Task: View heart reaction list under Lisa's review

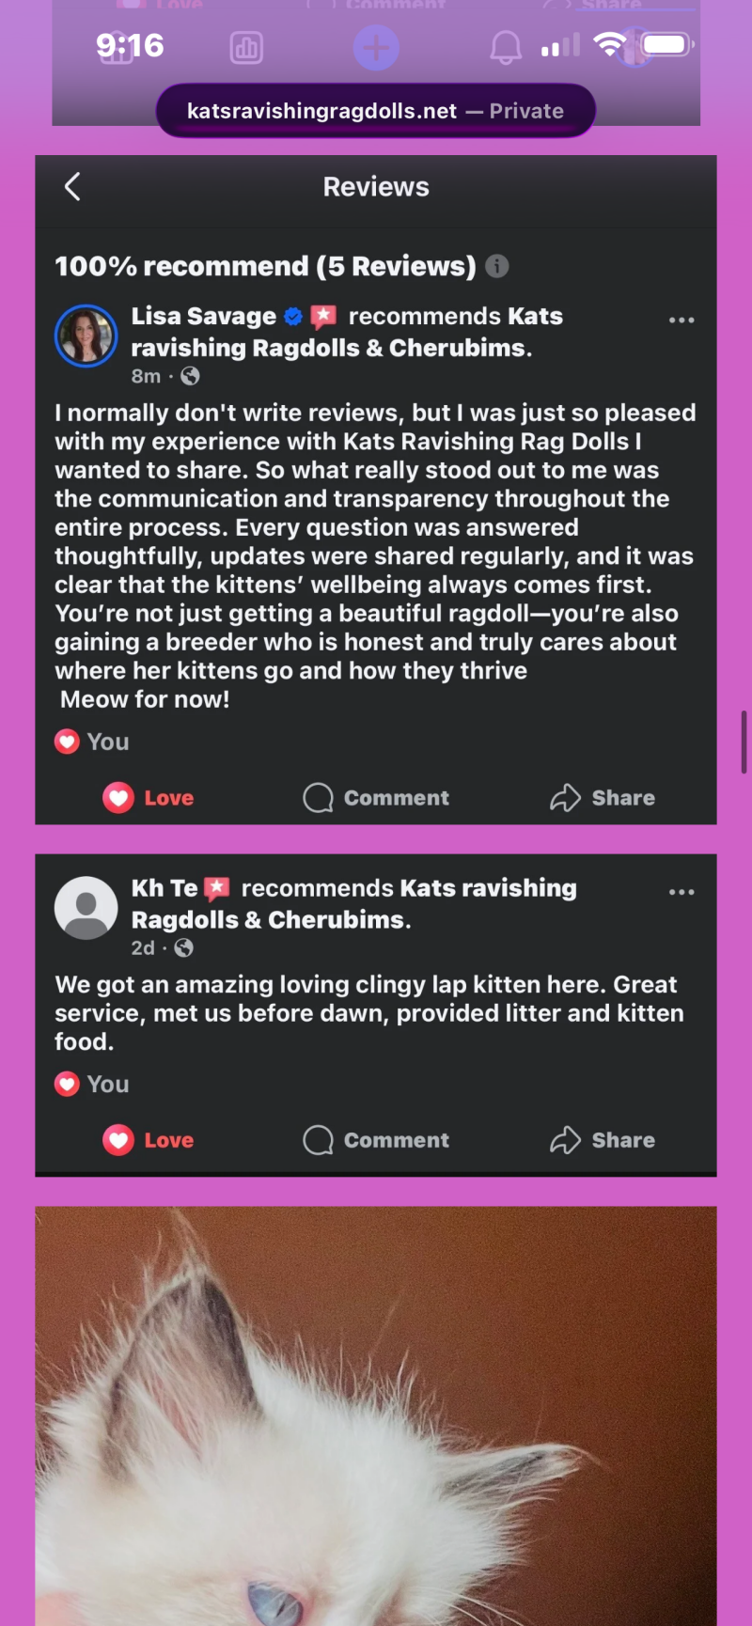Action: point(92,743)
